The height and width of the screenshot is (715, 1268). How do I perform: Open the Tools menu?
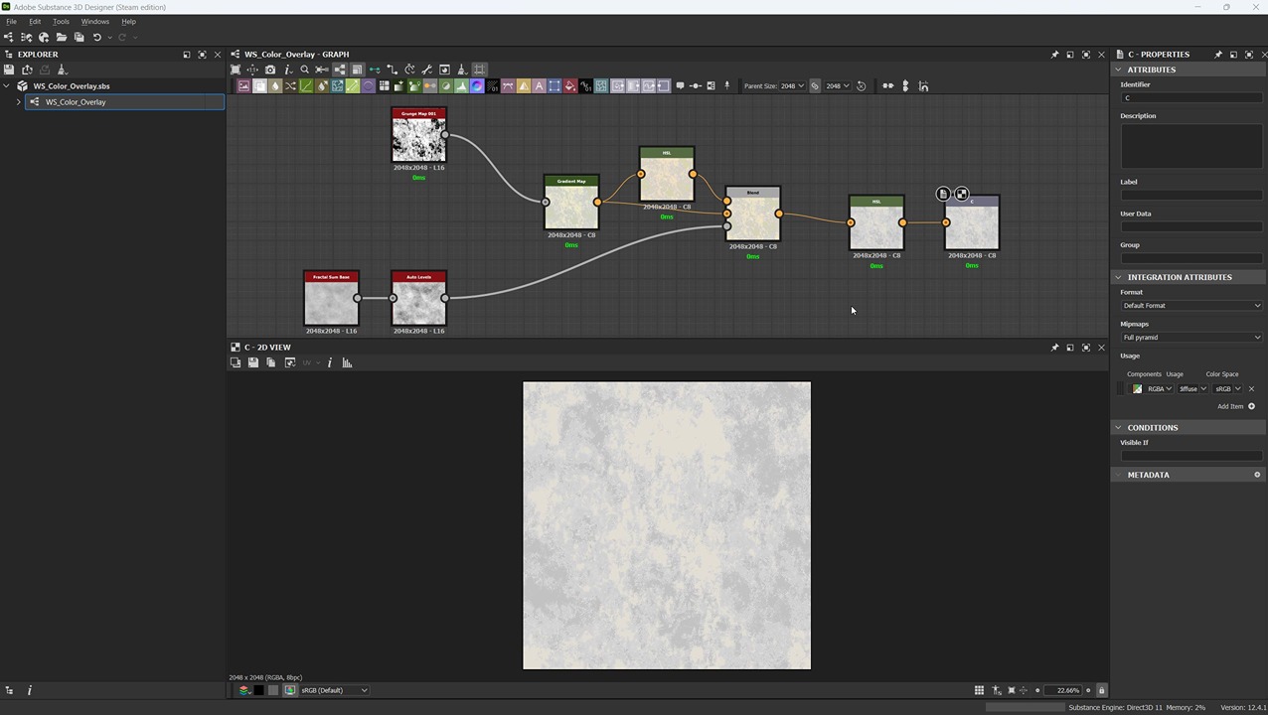coord(61,21)
